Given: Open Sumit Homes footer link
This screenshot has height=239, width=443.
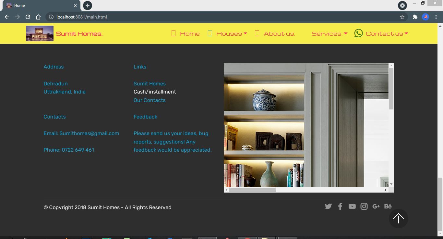Looking at the screenshot, I should (150, 83).
